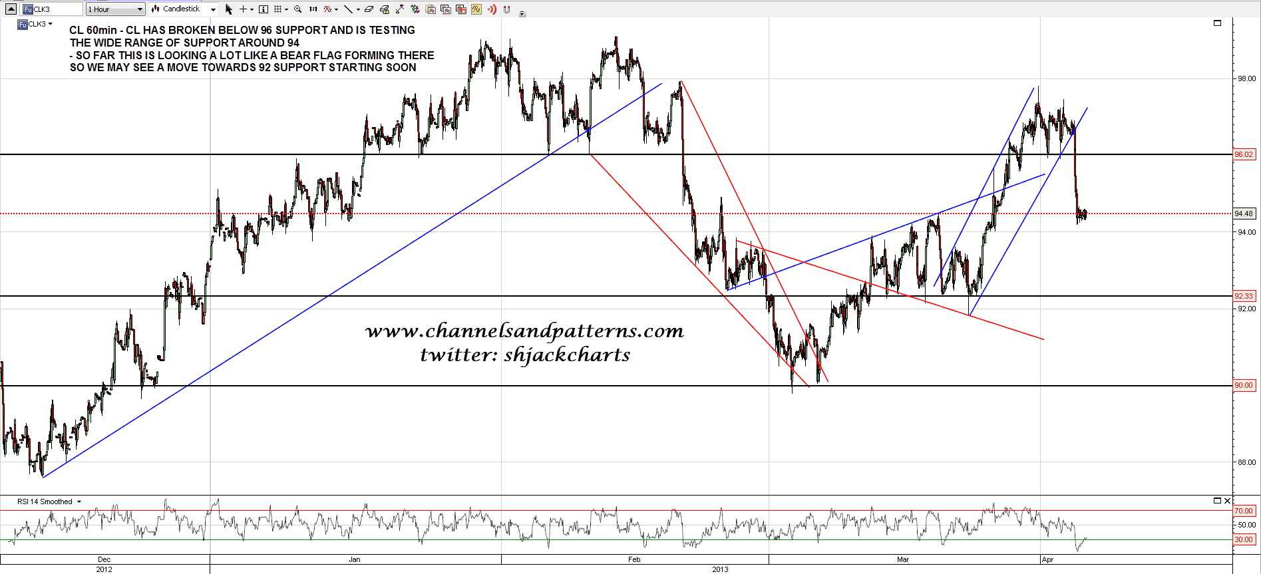Viewport: 1261px width, 574px height.
Task: Click the red sound alert icon
Action: pos(492,9)
